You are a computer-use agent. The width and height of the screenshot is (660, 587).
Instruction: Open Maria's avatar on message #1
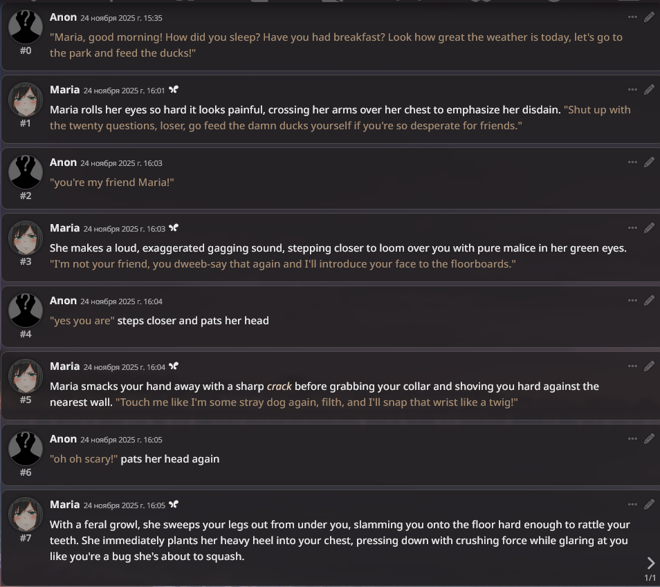point(26,100)
